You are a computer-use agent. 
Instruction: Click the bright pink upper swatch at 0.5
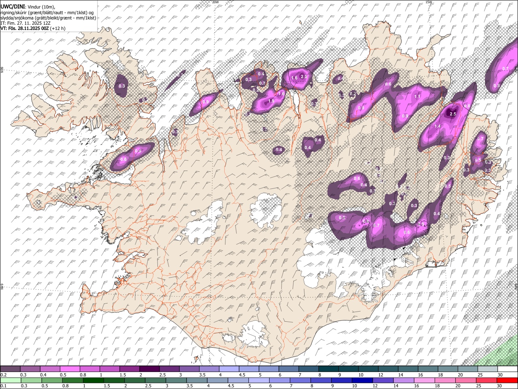click(x=70, y=369)
